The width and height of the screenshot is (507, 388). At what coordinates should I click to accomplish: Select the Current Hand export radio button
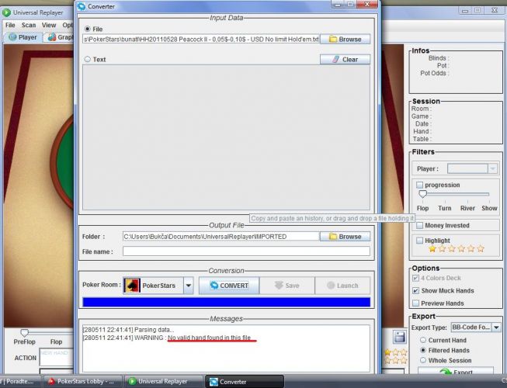coord(423,340)
